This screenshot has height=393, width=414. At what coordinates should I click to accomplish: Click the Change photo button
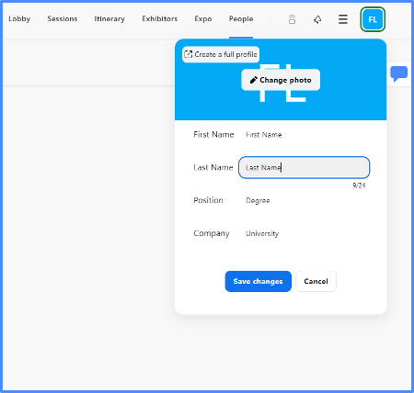(x=281, y=80)
